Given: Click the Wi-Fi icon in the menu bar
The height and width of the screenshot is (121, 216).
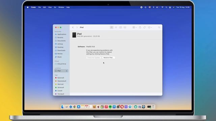Looking at the screenshot, I should click(x=162, y=7).
